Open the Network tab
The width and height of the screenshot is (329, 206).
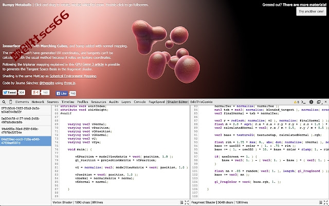38,102
